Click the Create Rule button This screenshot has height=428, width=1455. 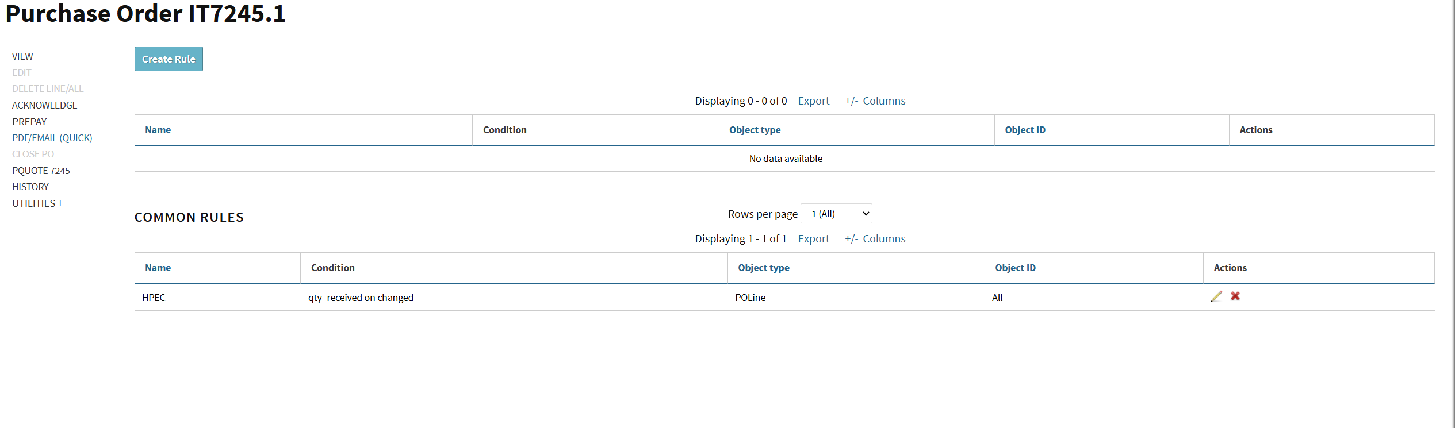(x=169, y=59)
